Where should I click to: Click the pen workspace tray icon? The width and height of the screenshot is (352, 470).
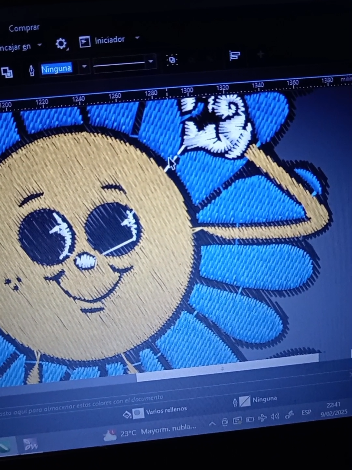coord(289,415)
